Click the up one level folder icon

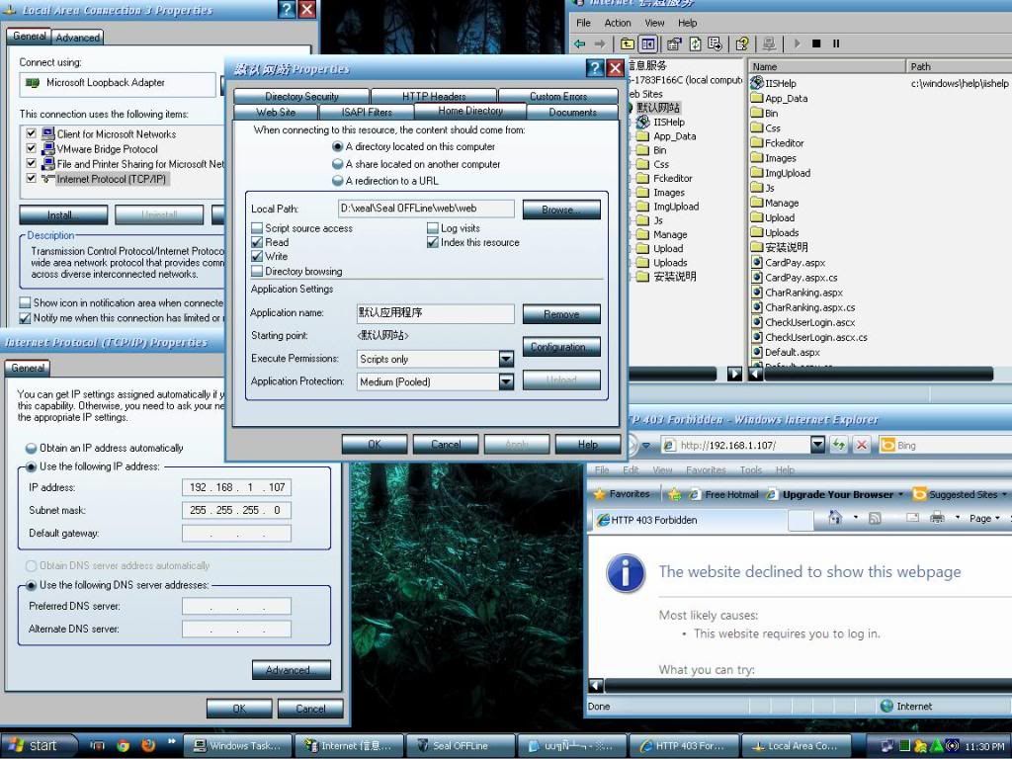point(628,43)
